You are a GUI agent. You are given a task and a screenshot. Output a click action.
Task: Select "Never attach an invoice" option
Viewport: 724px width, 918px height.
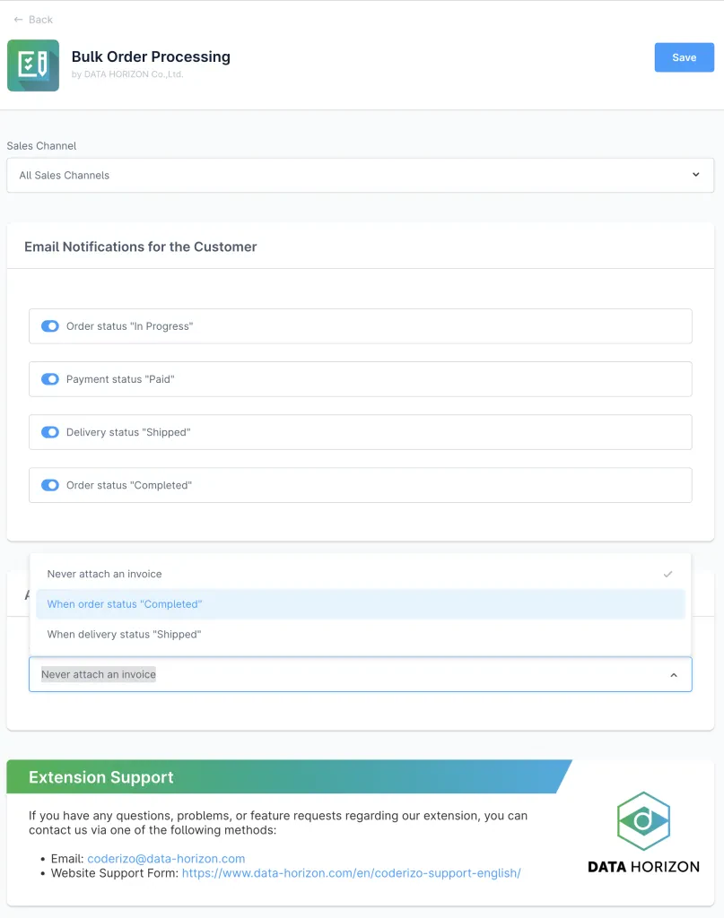coord(105,574)
